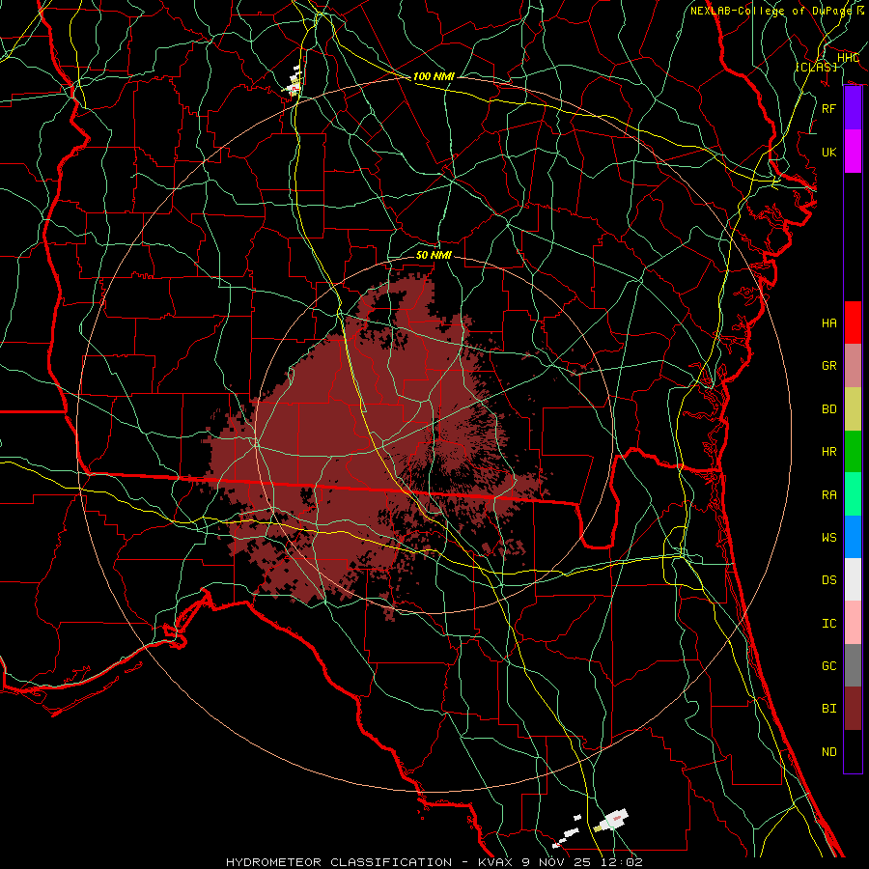Click the 50 NMI range ring label
Viewport: 869px width, 869px height.
(434, 255)
